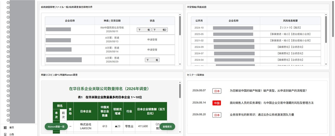Click the 株式会社 LAWSON table cell
This screenshot has width=335, height=136.
coord(85,126)
